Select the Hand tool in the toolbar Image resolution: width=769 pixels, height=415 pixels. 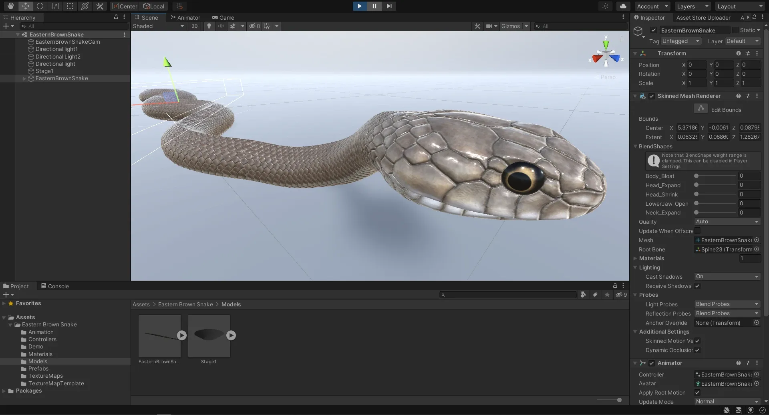11,6
